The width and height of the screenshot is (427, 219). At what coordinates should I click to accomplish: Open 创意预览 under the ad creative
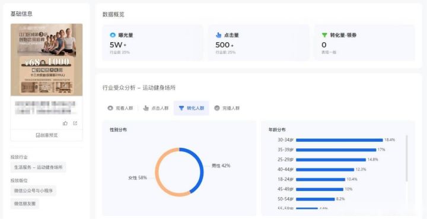pos(47,135)
